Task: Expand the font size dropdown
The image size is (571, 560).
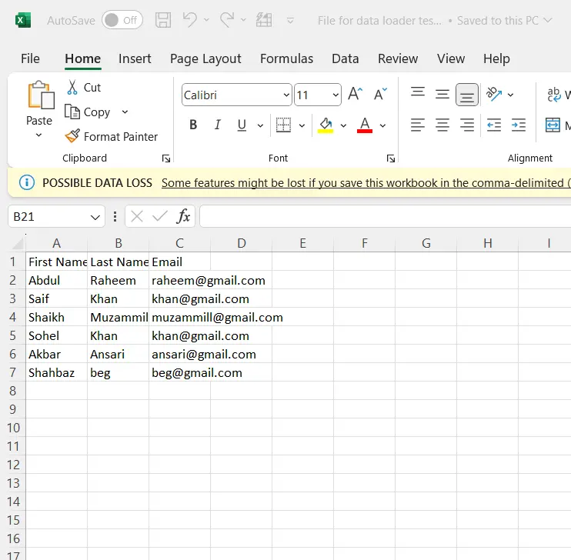Action: pos(336,95)
